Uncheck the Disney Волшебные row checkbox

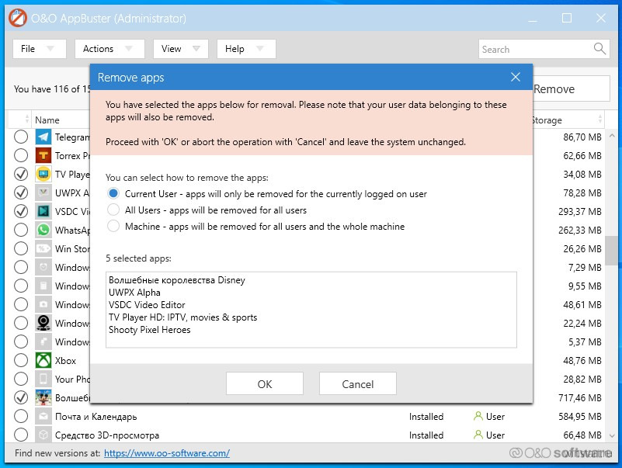(21, 398)
